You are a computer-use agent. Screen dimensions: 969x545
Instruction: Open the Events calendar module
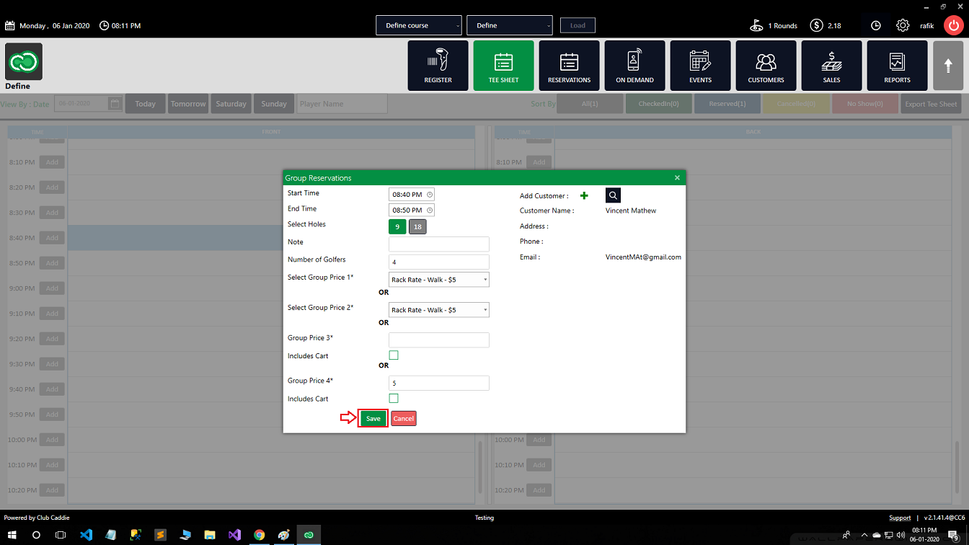(700, 66)
